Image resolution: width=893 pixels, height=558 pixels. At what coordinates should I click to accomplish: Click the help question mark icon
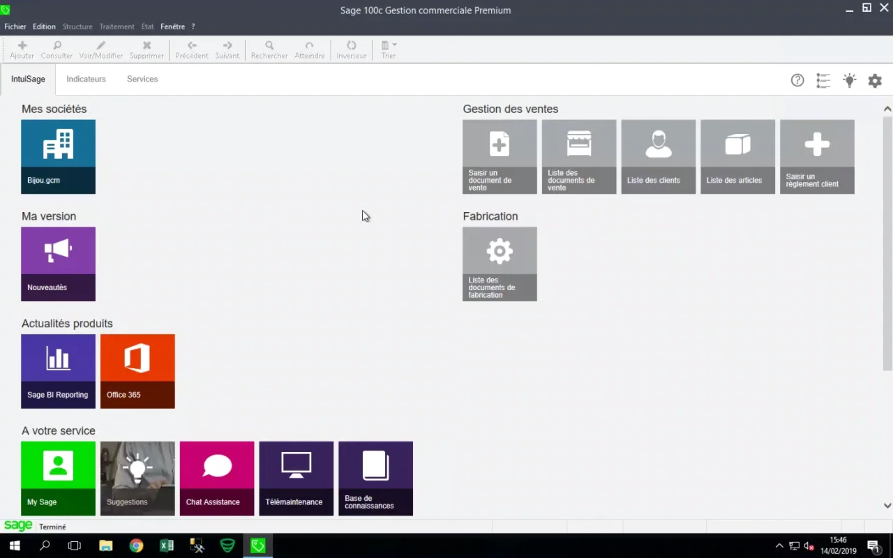click(x=797, y=80)
